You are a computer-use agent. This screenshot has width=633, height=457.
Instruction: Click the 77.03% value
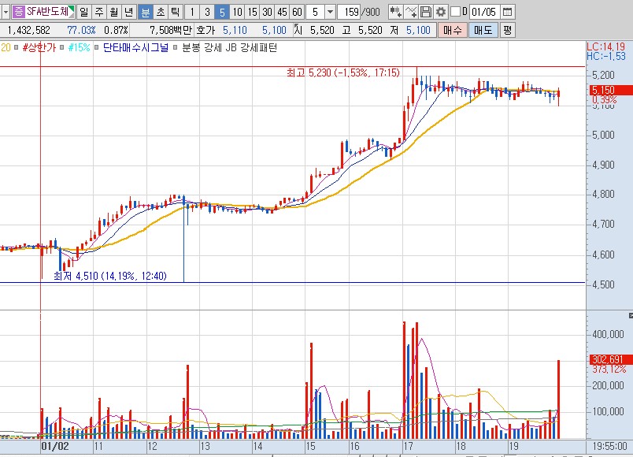pos(81,30)
